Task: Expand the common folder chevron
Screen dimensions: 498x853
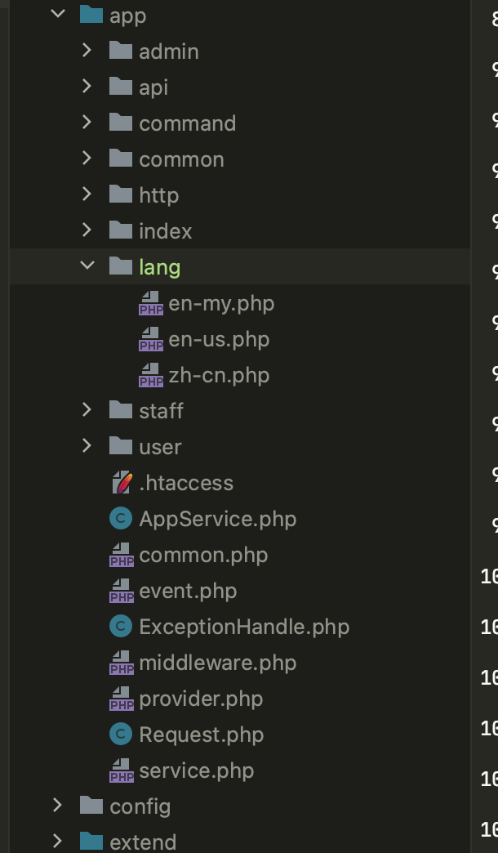Action: click(x=87, y=158)
